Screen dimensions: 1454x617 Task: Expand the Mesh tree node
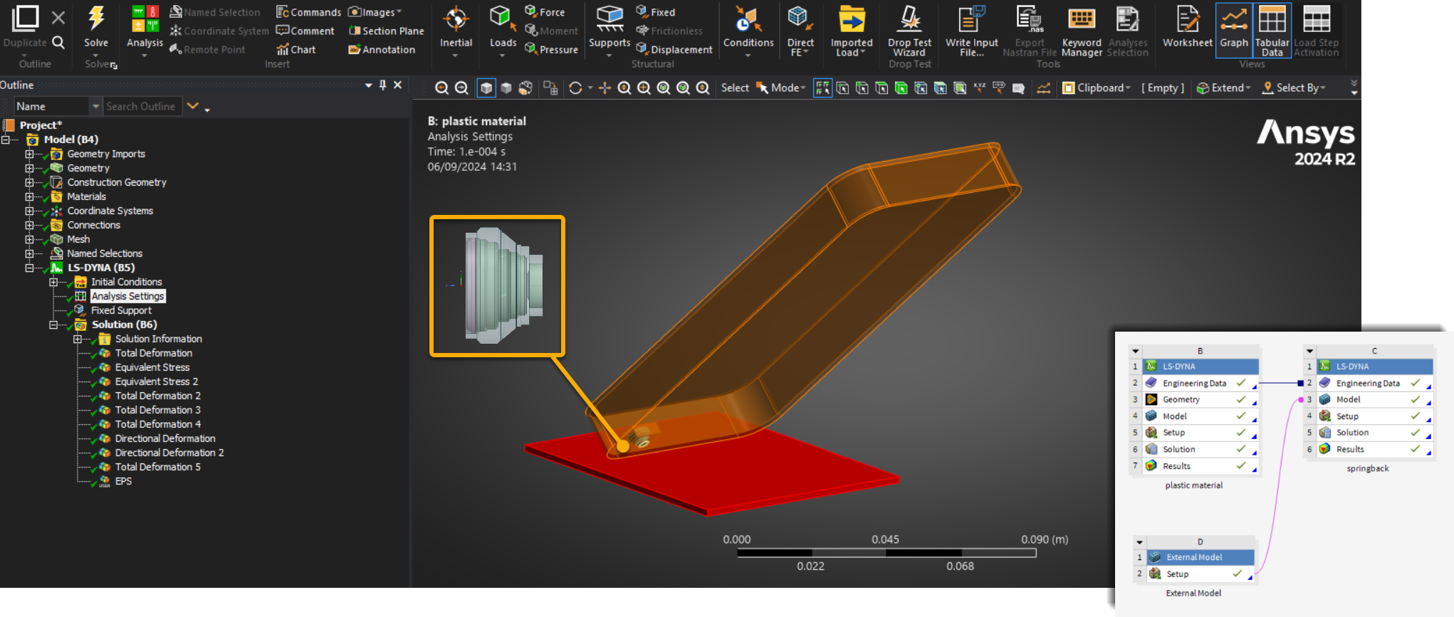point(29,239)
